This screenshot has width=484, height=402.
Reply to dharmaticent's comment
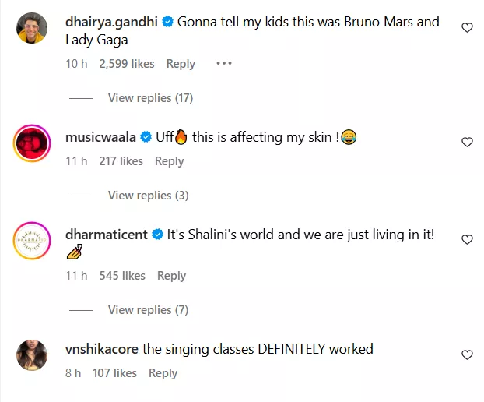[171, 276]
